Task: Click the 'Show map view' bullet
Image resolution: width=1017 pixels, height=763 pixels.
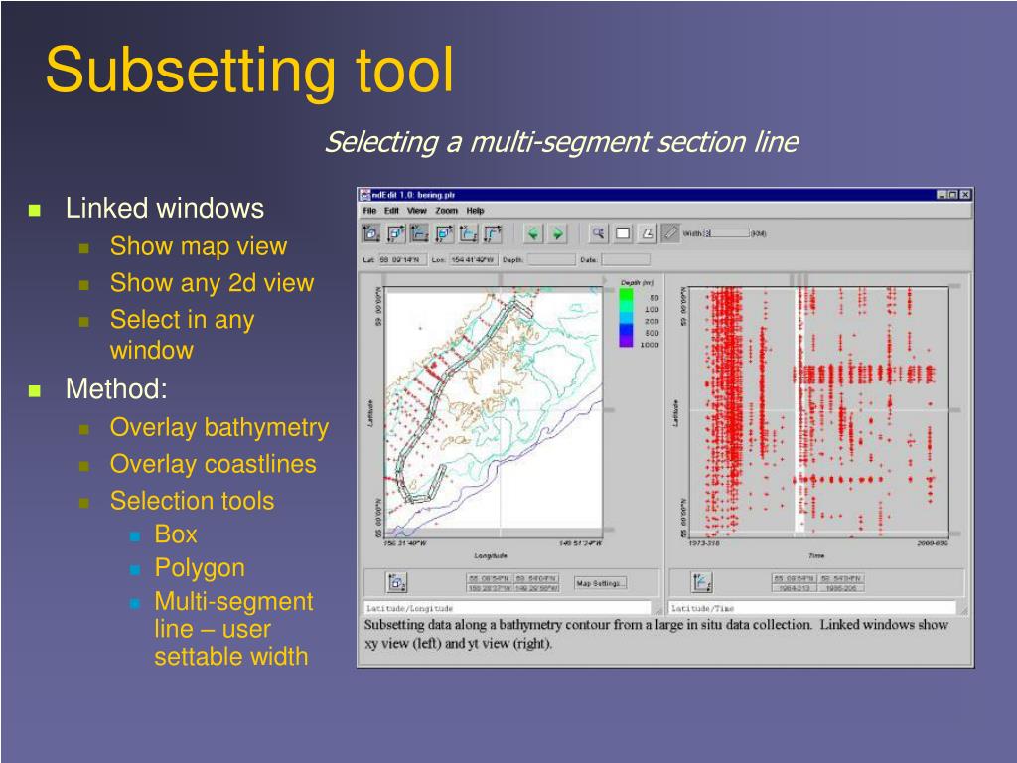Action: pos(199,246)
